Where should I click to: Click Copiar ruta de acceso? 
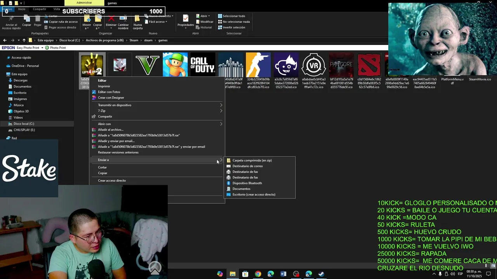61,22
